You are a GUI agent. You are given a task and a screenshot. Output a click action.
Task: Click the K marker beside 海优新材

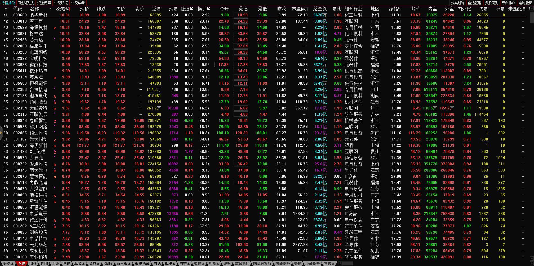pyautogui.click(x=55, y=146)
